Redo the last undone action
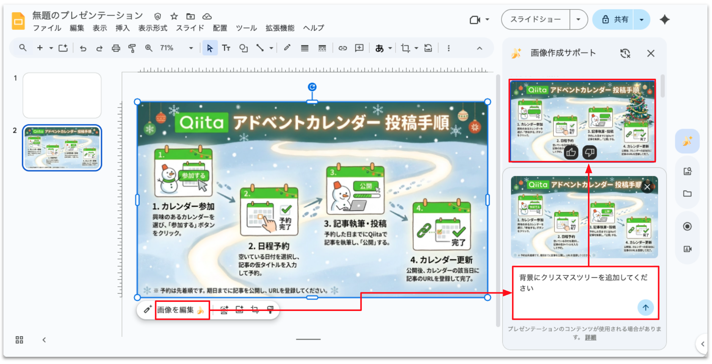The width and height of the screenshot is (712, 364). [x=99, y=48]
